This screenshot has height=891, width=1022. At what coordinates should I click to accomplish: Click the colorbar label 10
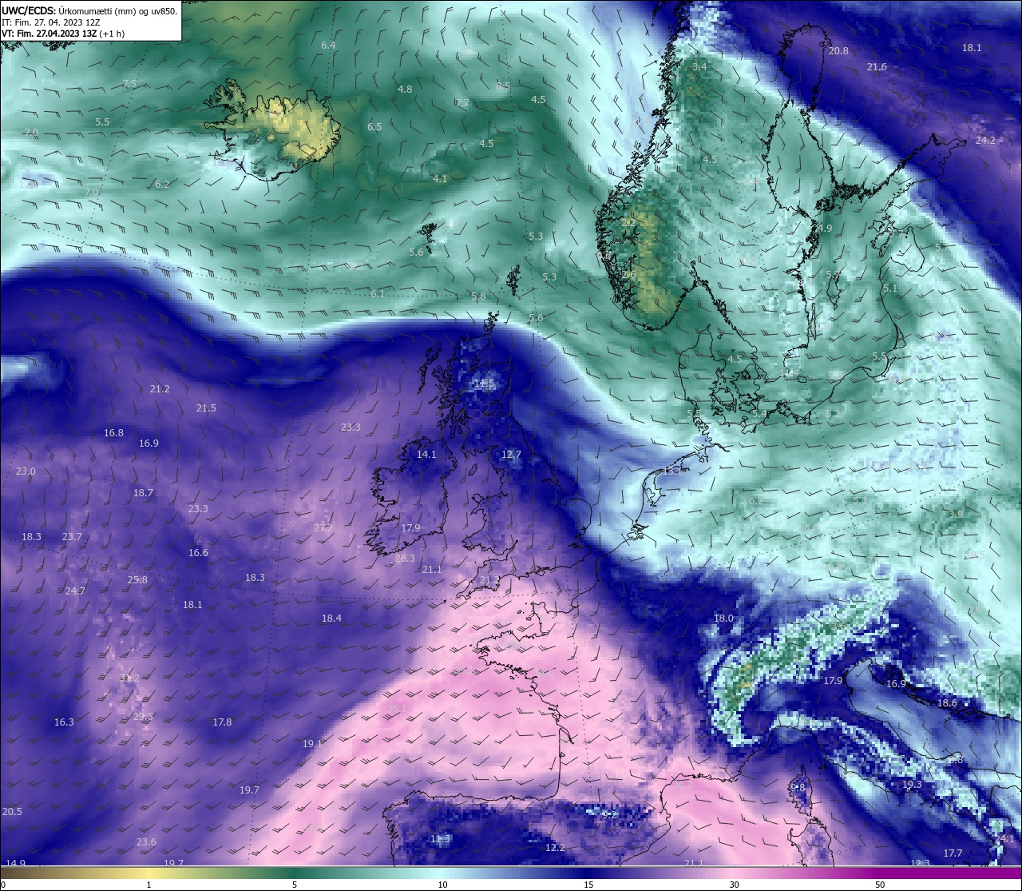(x=442, y=885)
